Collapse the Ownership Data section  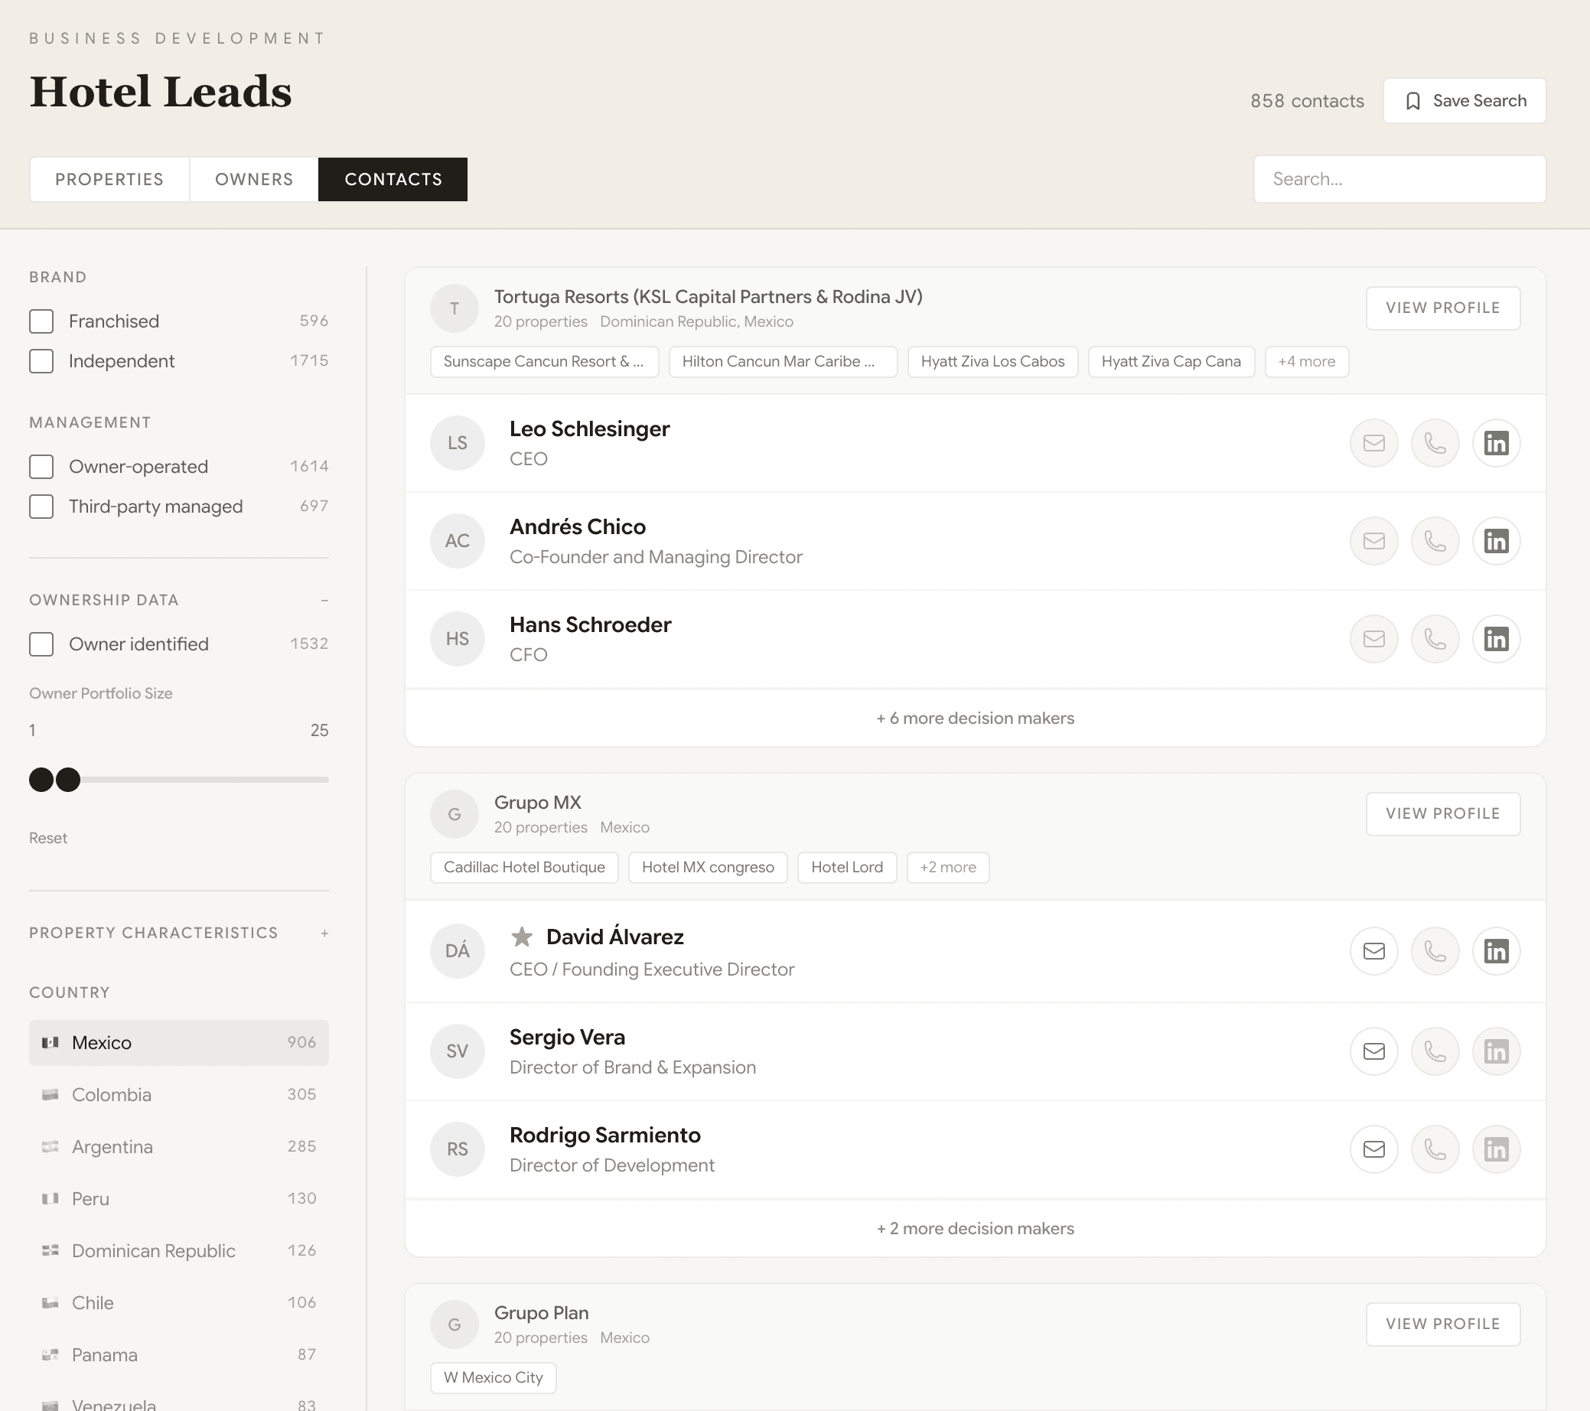[x=324, y=601]
